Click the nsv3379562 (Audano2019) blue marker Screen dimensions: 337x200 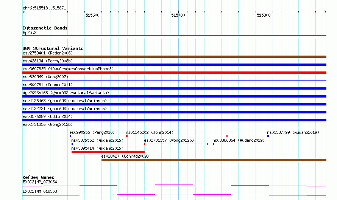(x=72, y=144)
